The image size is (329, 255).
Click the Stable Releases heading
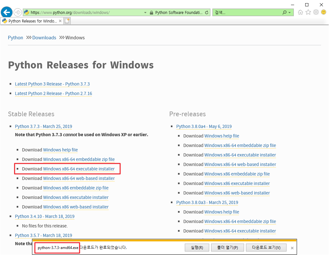tap(31, 114)
